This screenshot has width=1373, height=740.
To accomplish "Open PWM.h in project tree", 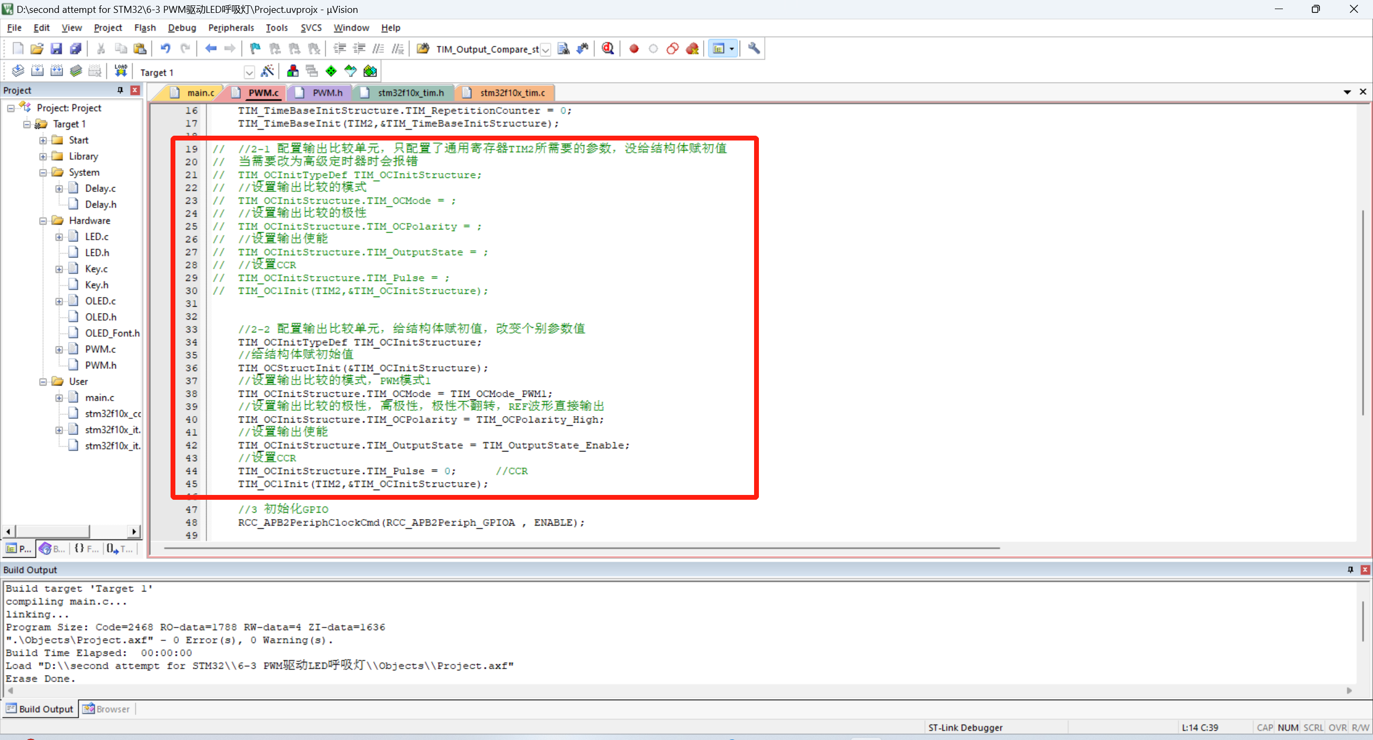I will (x=100, y=365).
